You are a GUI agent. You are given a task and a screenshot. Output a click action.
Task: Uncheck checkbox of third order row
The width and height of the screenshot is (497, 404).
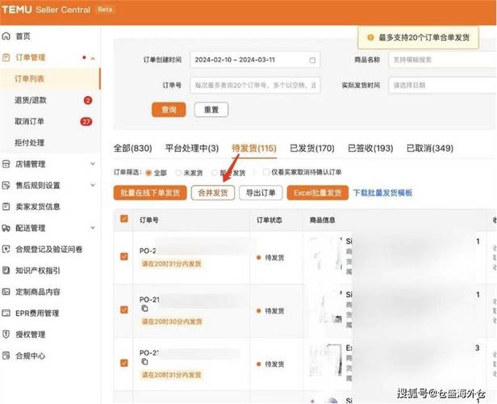pos(124,363)
